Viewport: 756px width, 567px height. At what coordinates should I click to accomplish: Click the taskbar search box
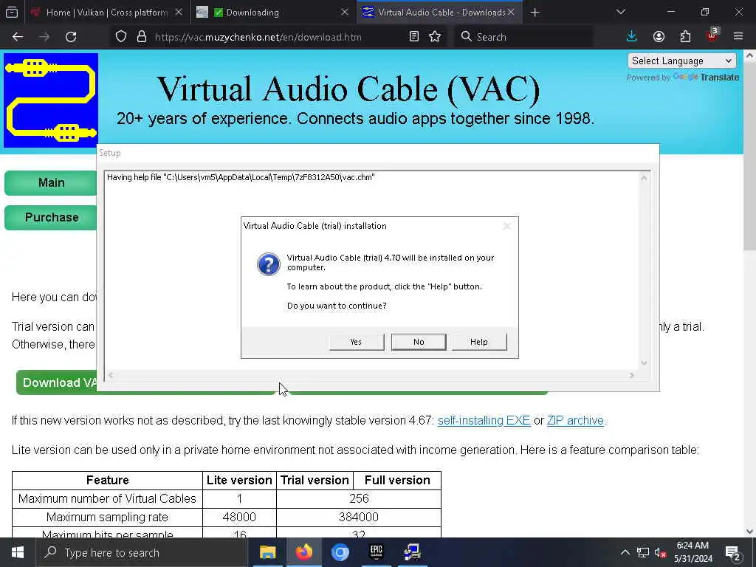142,552
